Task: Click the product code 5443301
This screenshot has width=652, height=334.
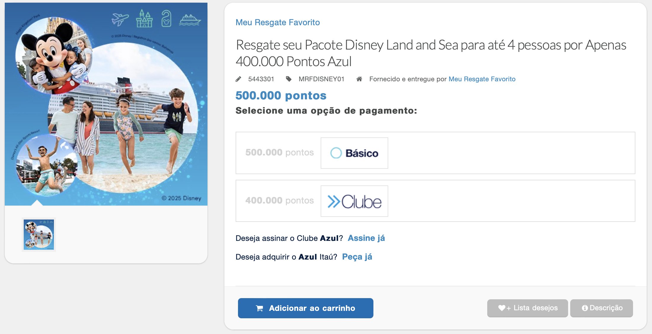Action: tap(261, 79)
